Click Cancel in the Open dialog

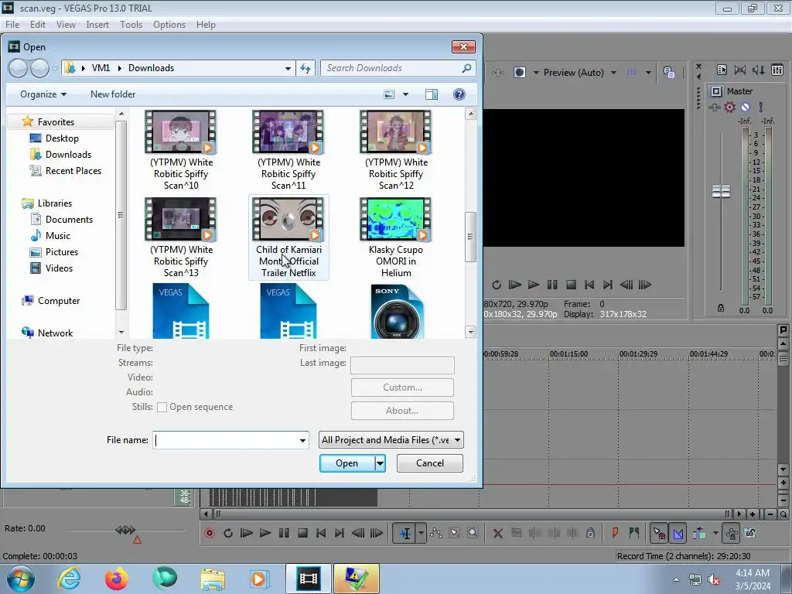point(430,463)
